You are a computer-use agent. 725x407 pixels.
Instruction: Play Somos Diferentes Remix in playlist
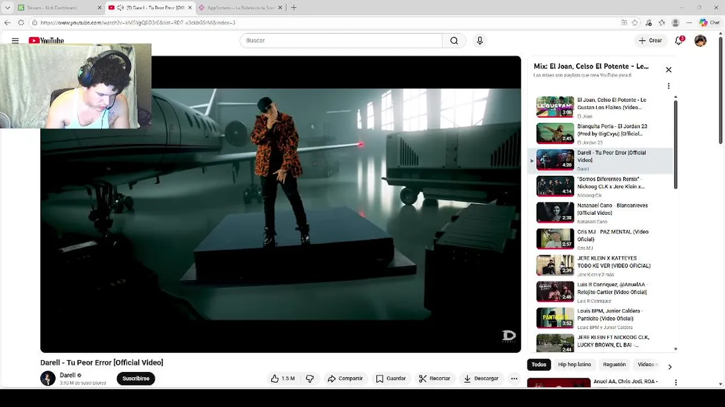(x=601, y=187)
